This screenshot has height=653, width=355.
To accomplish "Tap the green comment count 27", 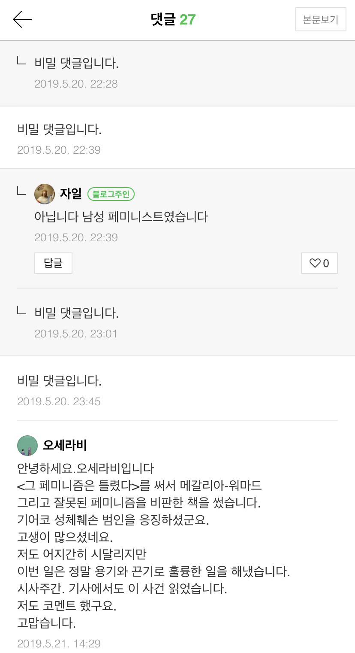I will (187, 20).
